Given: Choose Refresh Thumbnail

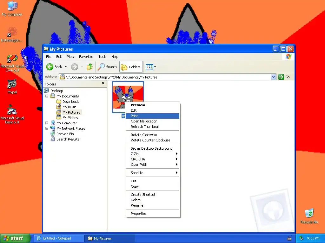Looking at the screenshot, I should click(x=153, y=127).
